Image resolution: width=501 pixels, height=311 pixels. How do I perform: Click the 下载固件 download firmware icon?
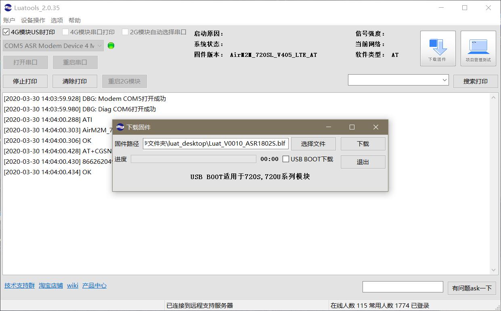tap(438, 48)
